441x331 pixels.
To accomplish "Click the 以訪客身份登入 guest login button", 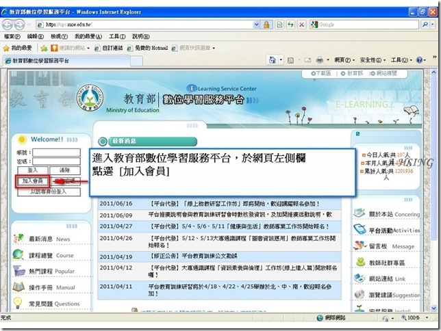I will tap(49, 191).
